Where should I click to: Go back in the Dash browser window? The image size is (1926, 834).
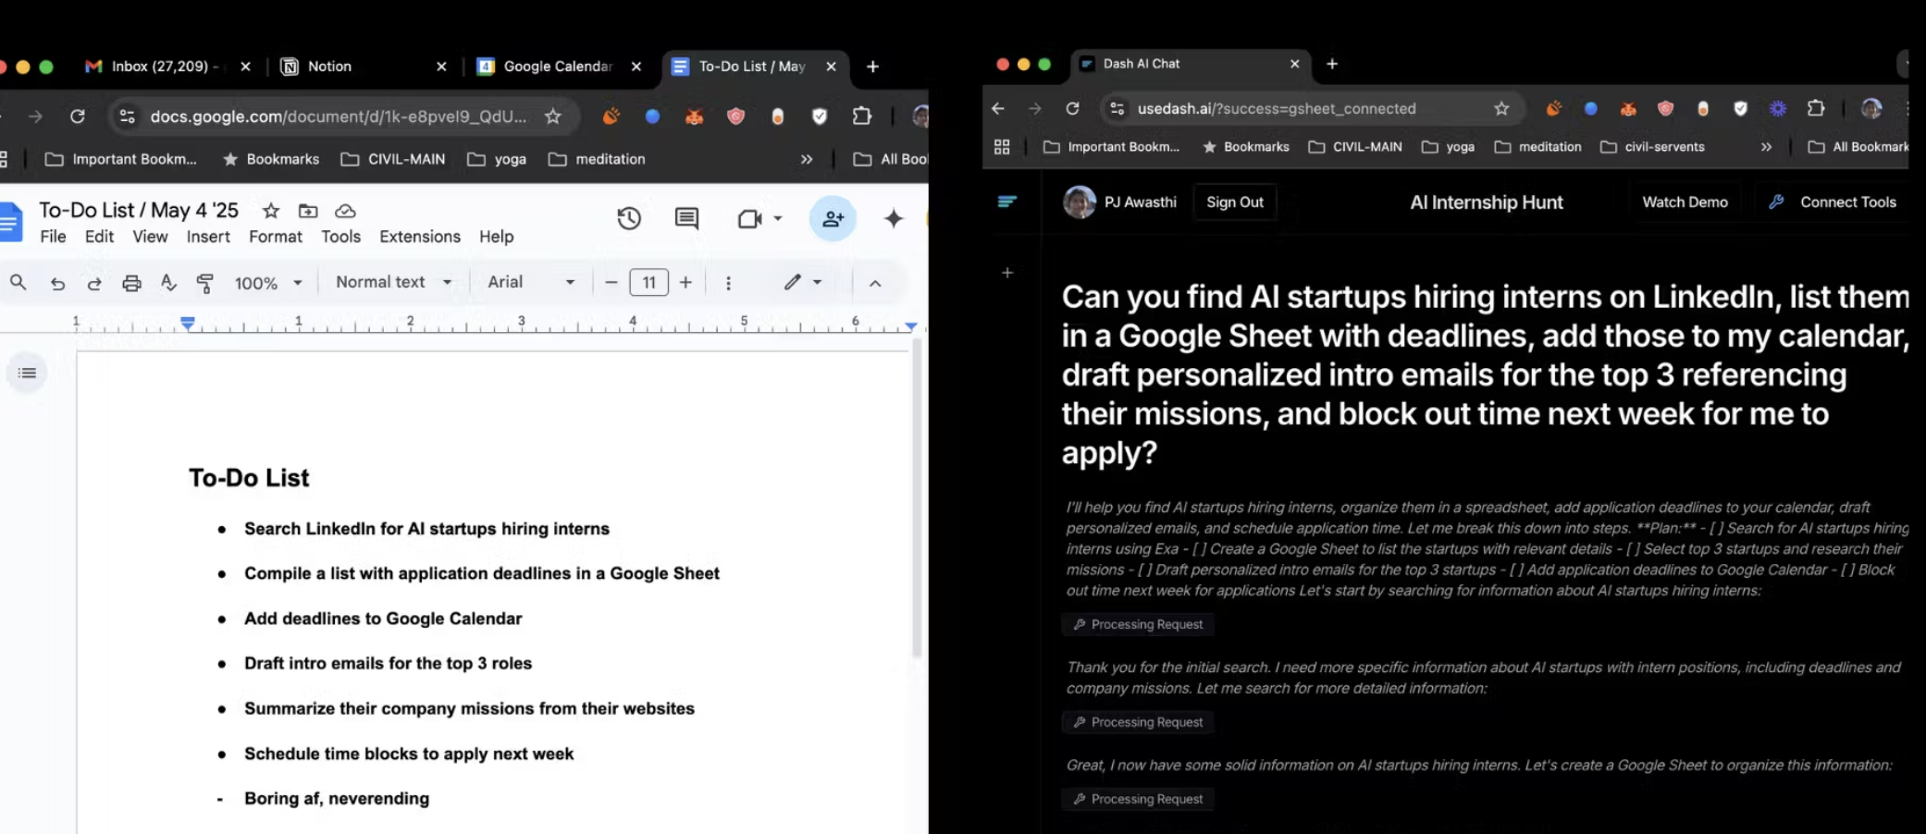[997, 109]
